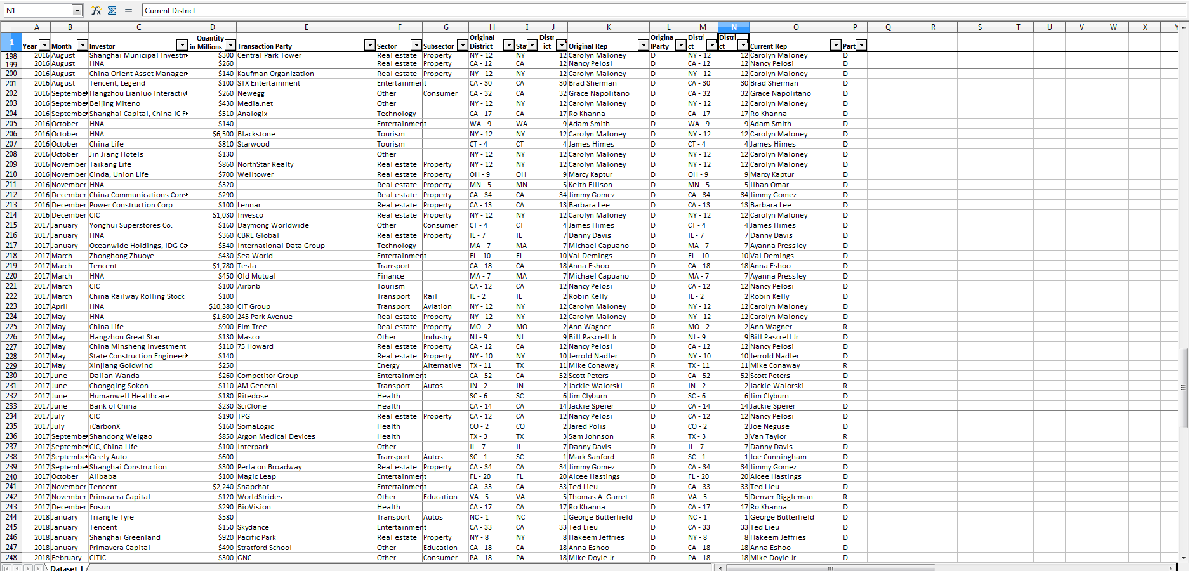This screenshot has width=1190, height=571.
Task: Select column E header
Action: point(307,27)
